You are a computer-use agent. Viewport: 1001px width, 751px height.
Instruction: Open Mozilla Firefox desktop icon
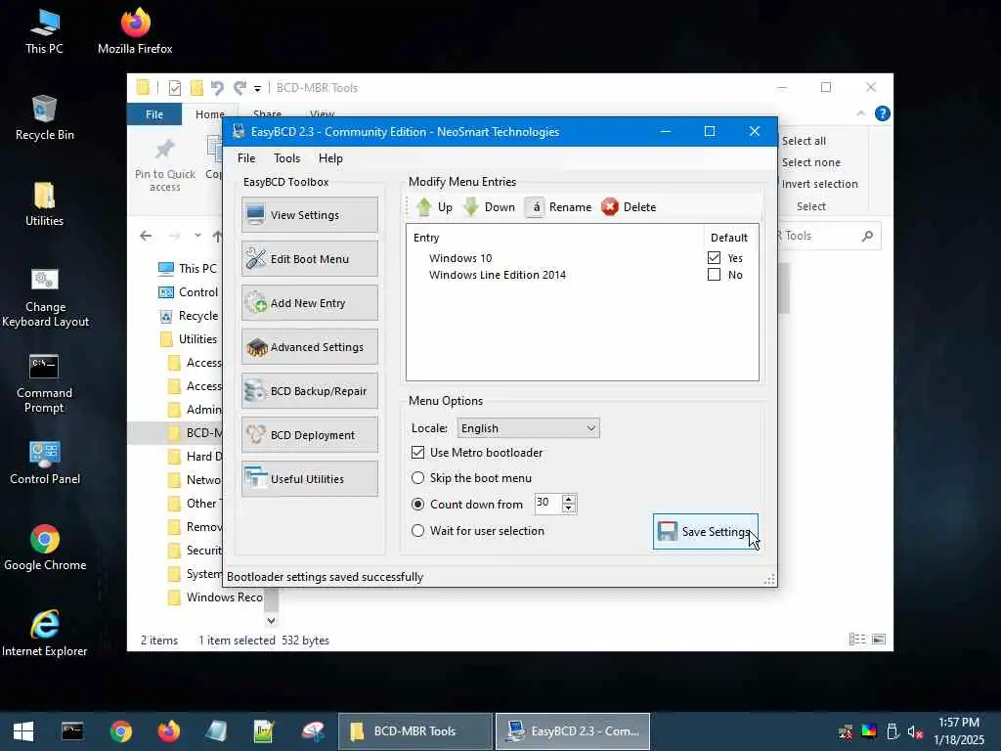pos(135,31)
